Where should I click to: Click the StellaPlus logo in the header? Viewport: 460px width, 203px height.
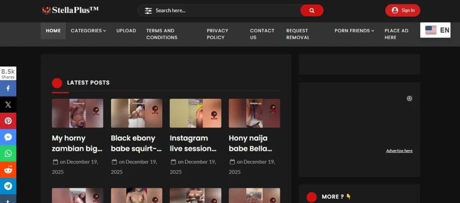point(70,10)
